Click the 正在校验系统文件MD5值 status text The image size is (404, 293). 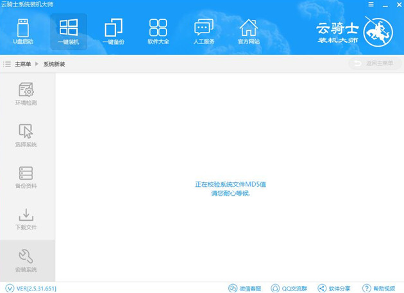230,184
